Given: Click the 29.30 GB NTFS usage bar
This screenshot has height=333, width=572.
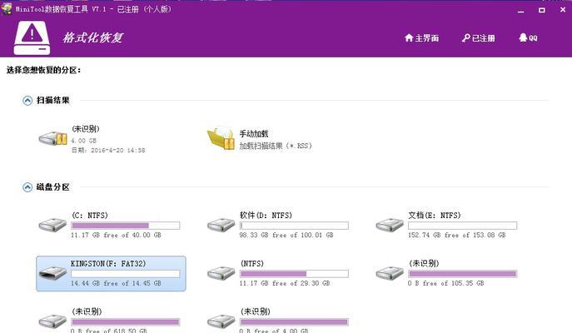Looking at the screenshot, I should 294,274.
